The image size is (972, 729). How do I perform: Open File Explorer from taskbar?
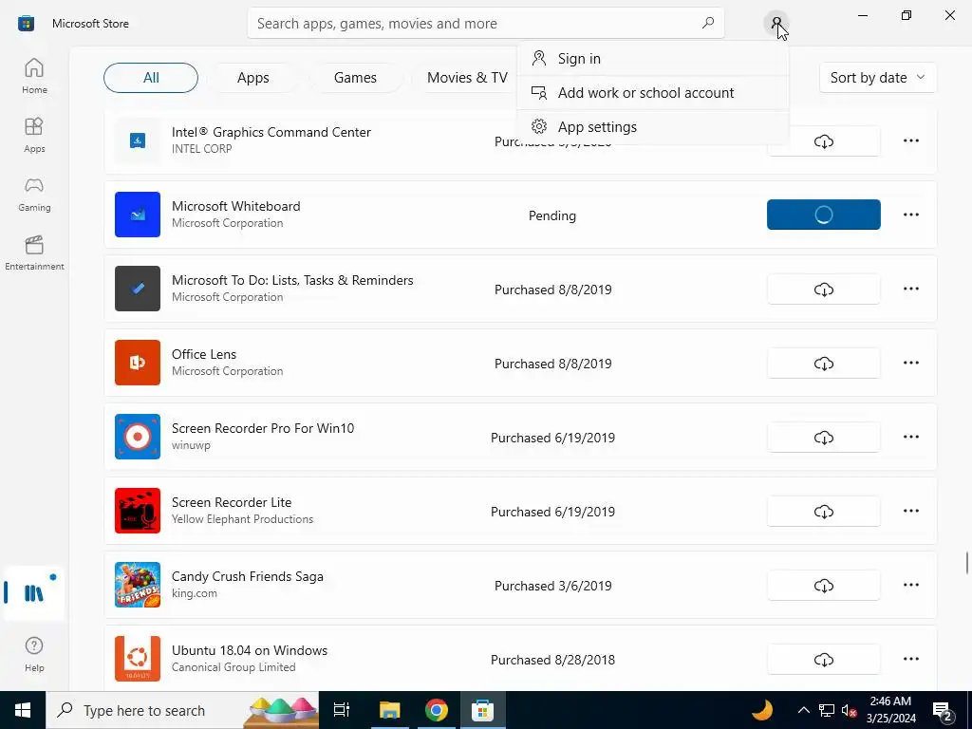click(x=389, y=710)
